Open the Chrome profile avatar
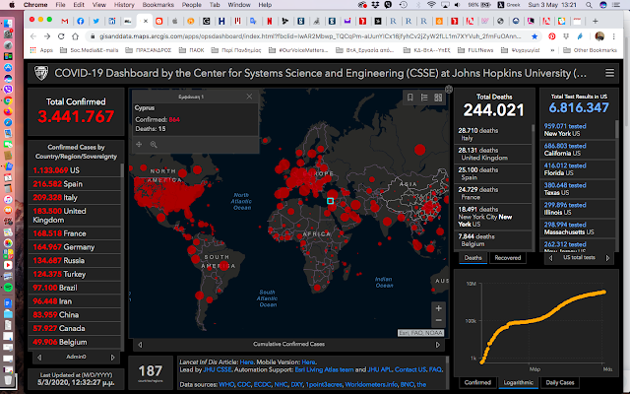The height and width of the screenshot is (394, 630). click(599, 36)
